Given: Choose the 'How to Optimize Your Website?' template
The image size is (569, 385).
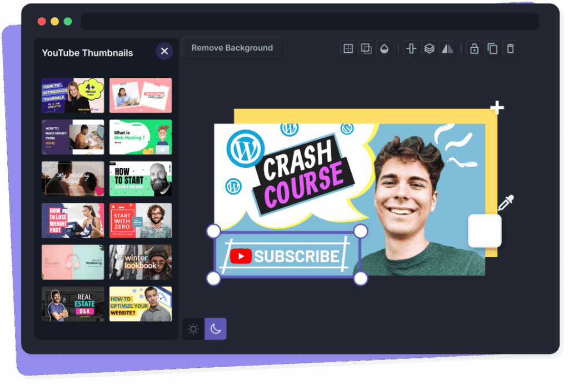Looking at the screenshot, I should (x=141, y=304).
